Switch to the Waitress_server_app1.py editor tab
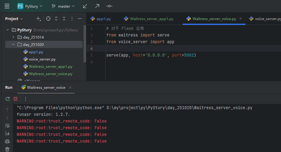 (151, 19)
